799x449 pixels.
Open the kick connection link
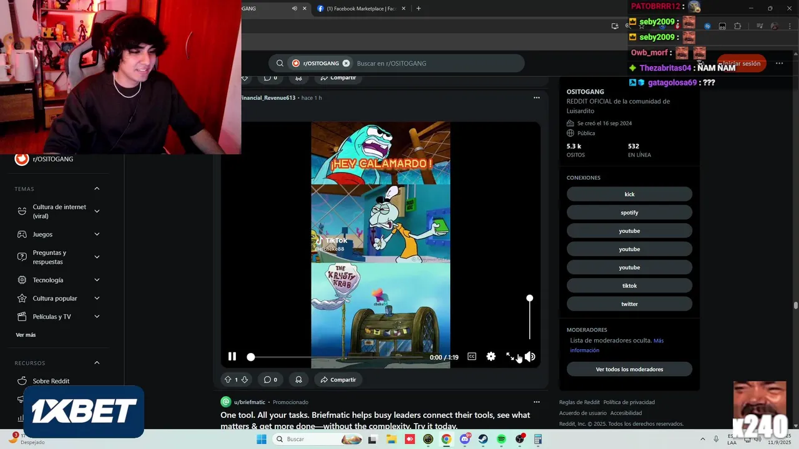click(x=629, y=194)
